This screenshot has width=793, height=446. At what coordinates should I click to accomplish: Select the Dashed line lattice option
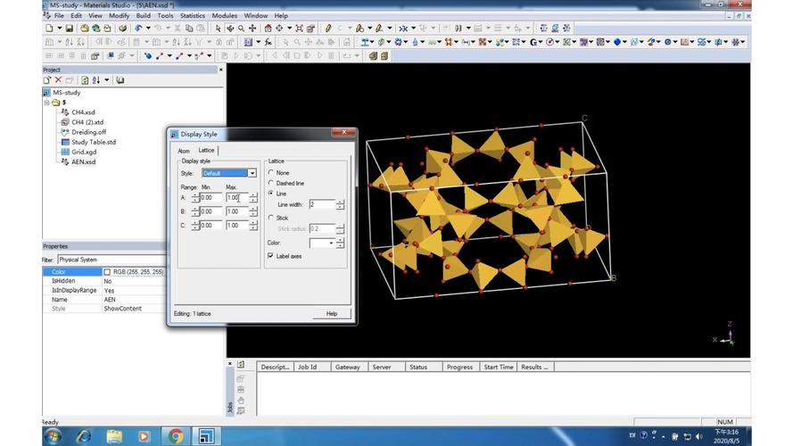[x=271, y=183]
